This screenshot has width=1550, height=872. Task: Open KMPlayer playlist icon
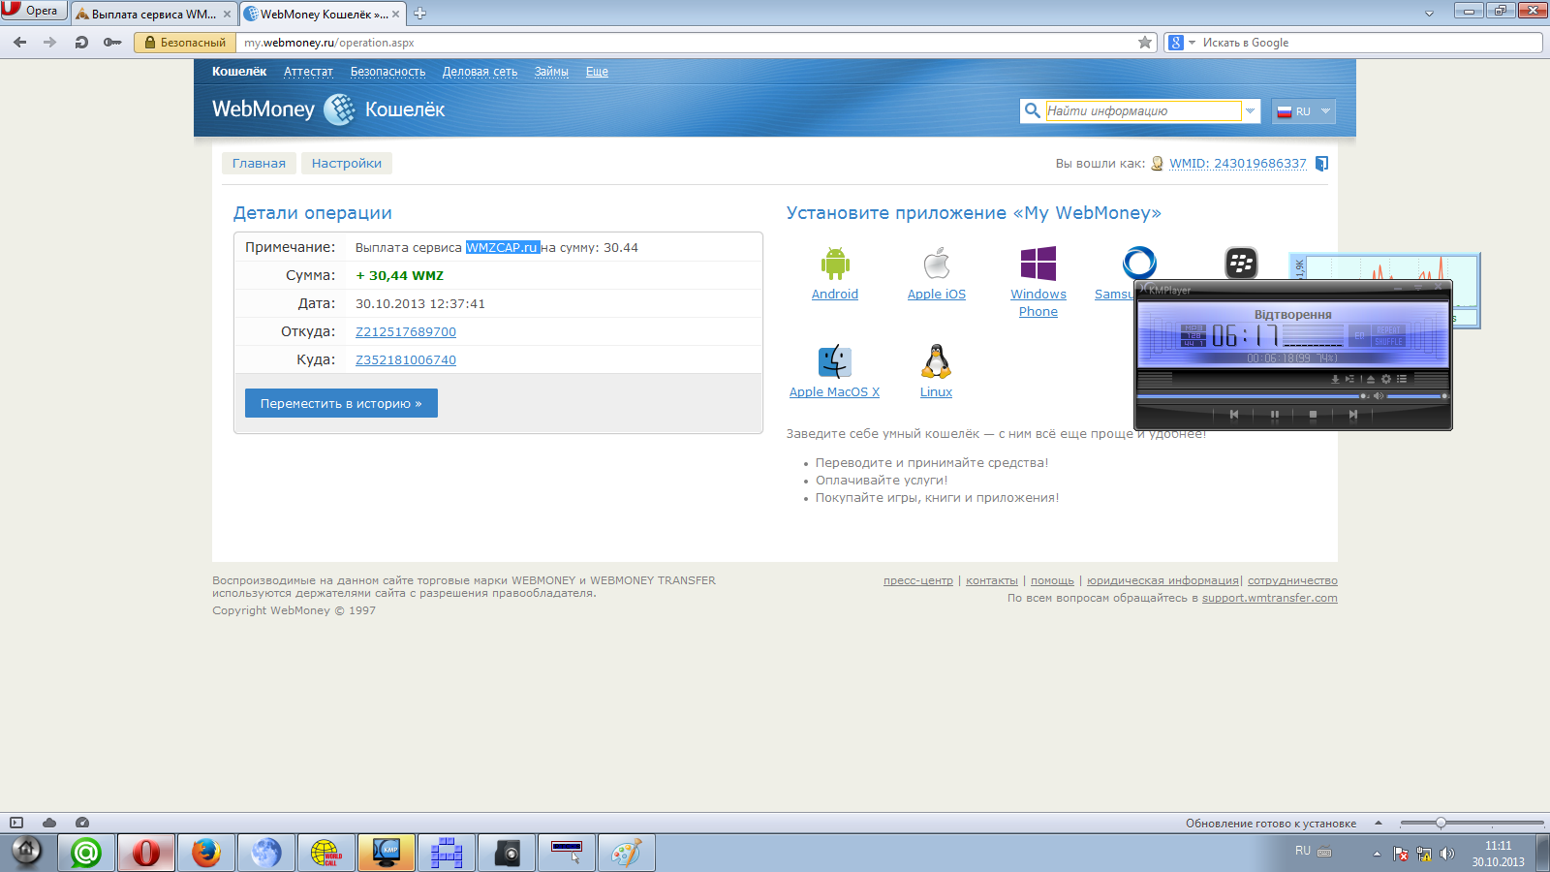pos(1402,379)
